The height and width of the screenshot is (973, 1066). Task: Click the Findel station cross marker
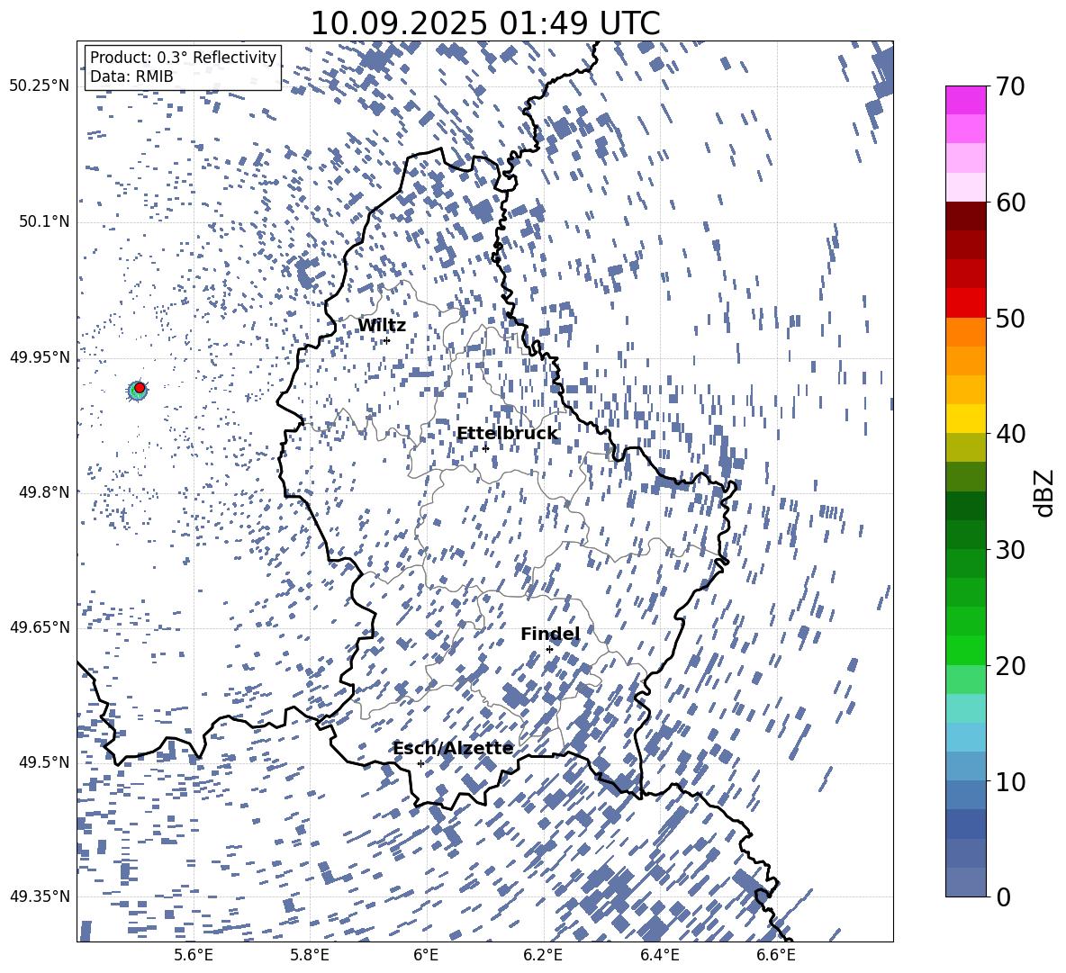click(549, 650)
